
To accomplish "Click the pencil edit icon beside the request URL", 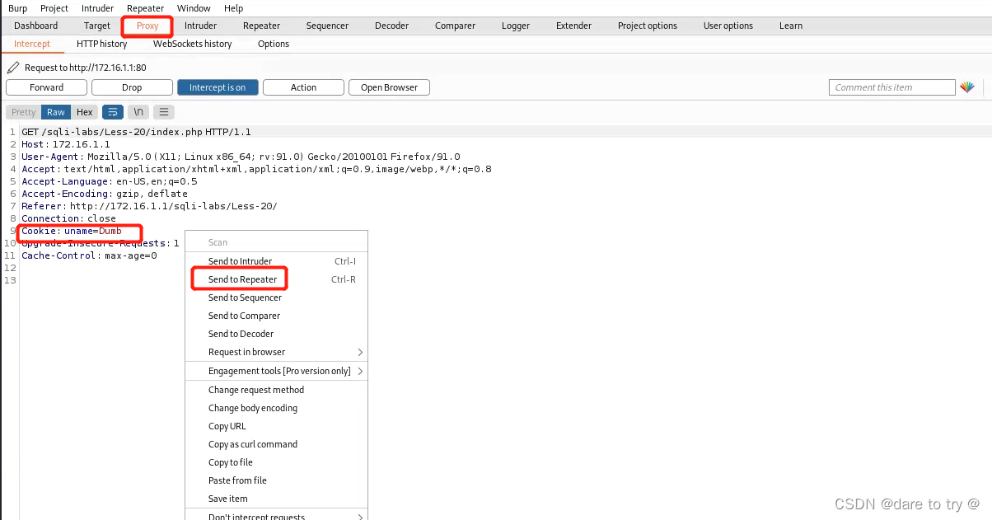I will pos(12,67).
